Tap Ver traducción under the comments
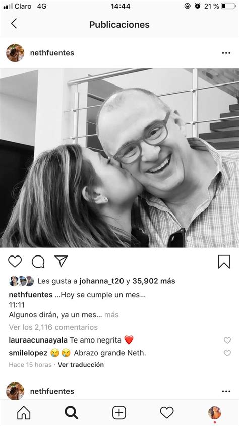Screen dimensions: 239x426 point(81,365)
